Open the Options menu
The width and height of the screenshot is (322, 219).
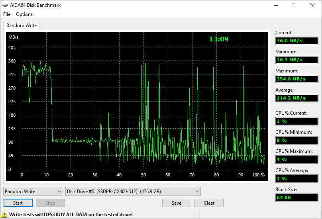click(x=24, y=14)
